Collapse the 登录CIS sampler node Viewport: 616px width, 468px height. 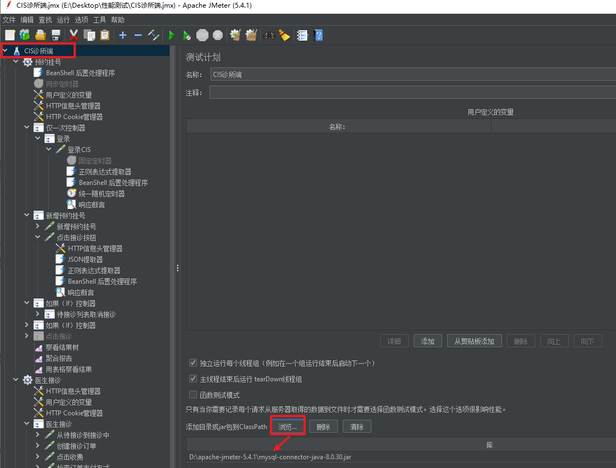click(49, 149)
